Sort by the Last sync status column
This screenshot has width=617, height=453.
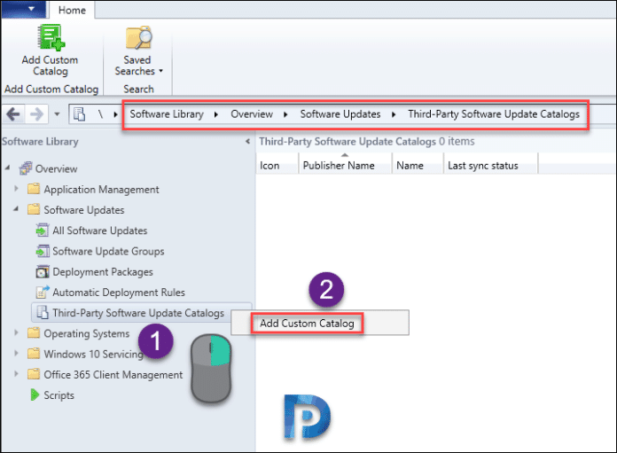tap(490, 165)
